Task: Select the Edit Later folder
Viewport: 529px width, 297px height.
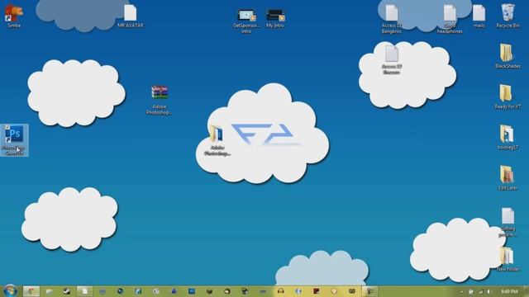Action: click(x=508, y=177)
